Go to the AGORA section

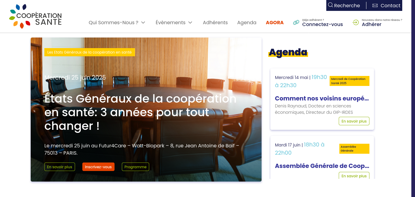coord(275,22)
